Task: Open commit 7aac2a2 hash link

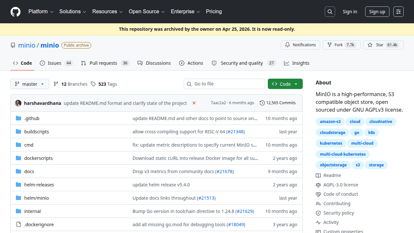Action: click(218, 103)
